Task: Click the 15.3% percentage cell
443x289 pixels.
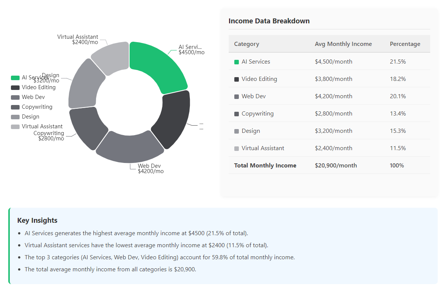Action: 398,131
